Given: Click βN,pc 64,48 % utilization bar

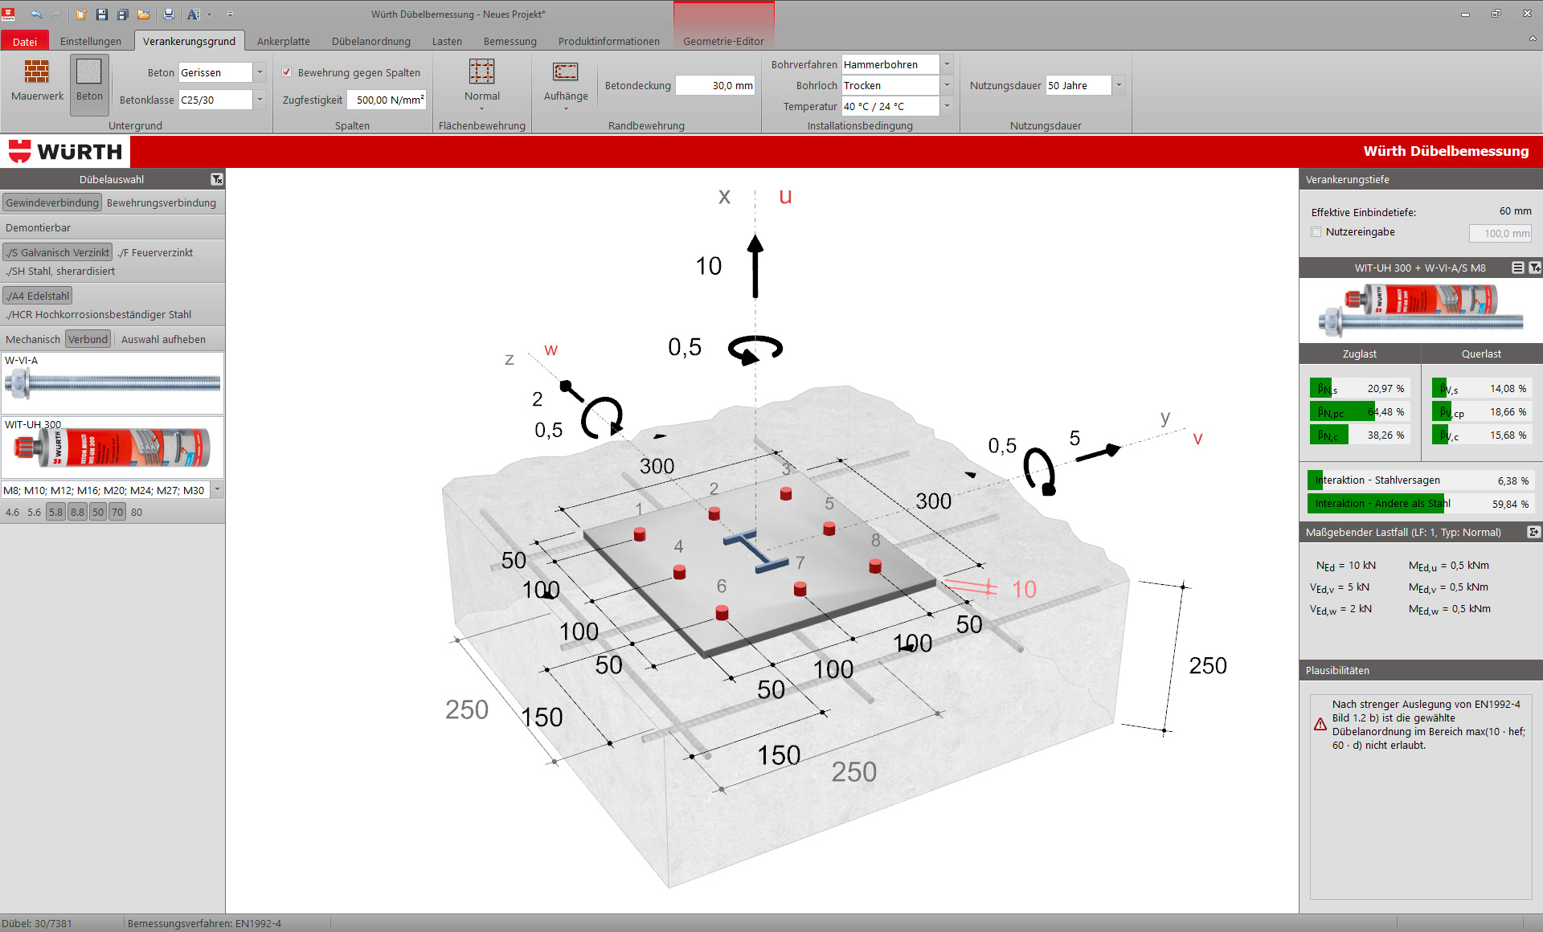Looking at the screenshot, I should pyautogui.click(x=1360, y=412).
